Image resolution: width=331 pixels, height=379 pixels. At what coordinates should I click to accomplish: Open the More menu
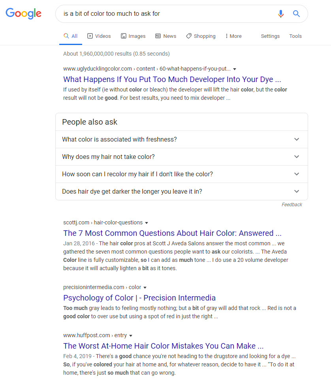coord(233,36)
